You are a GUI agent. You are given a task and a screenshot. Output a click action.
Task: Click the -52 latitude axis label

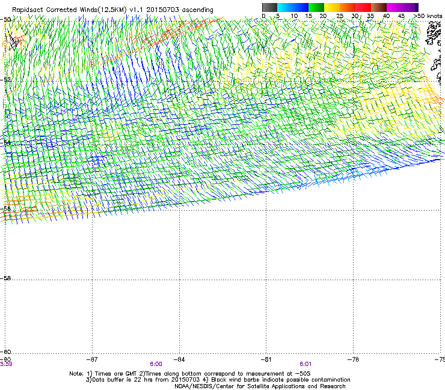coord(5,80)
